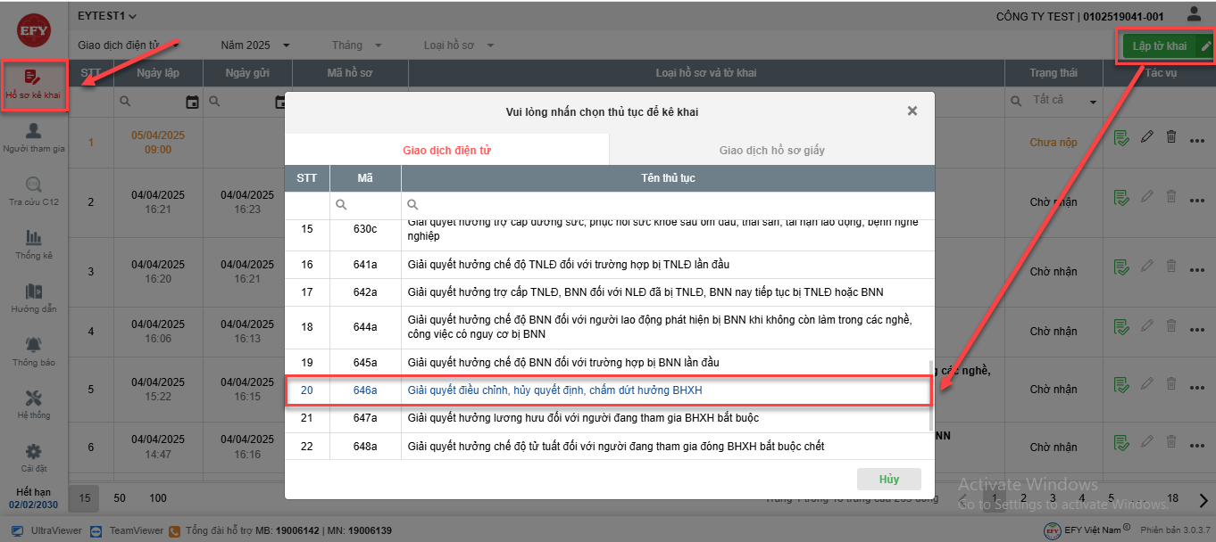Click the Hủy button in dialog
The width and height of the screenshot is (1216, 542).
click(x=888, y=479)
